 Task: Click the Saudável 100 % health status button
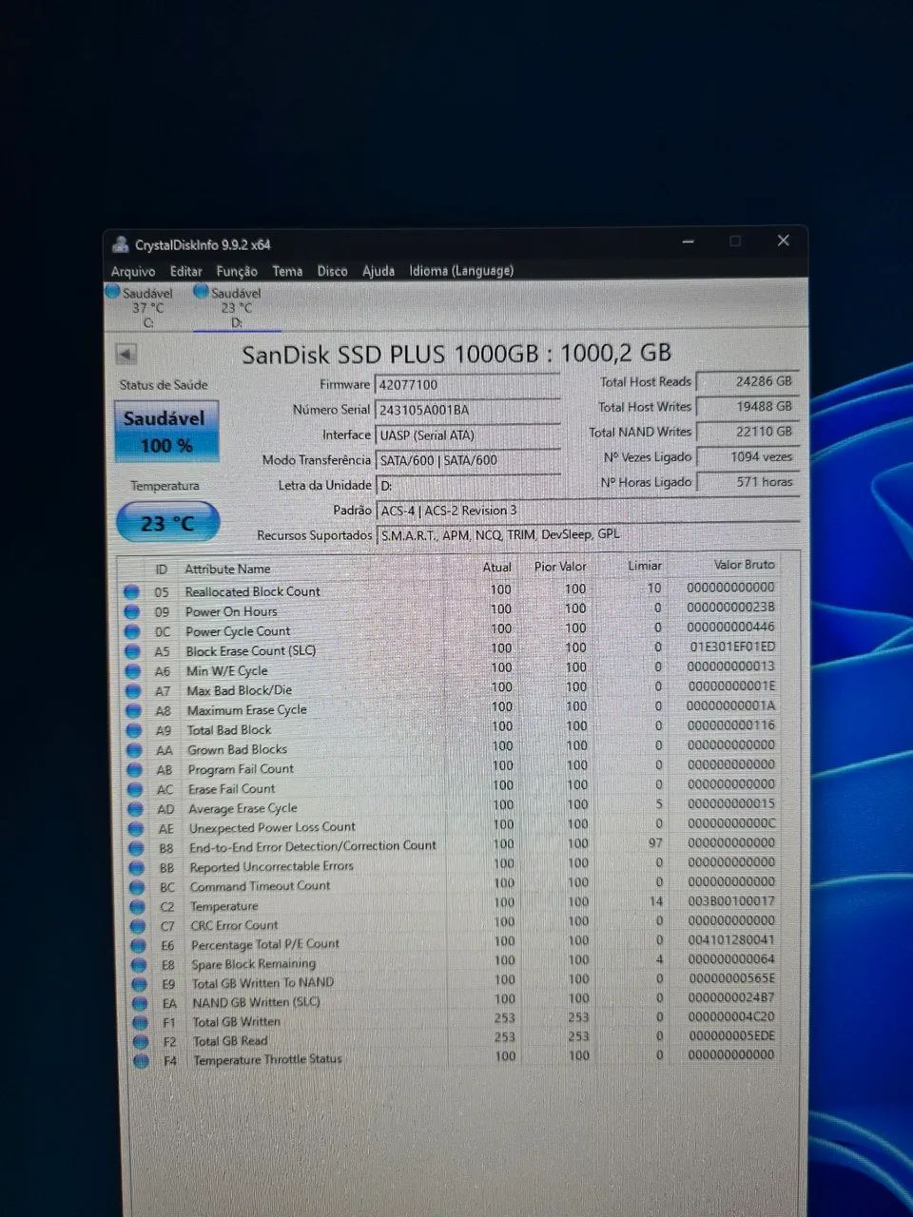[x=166, y=432]
